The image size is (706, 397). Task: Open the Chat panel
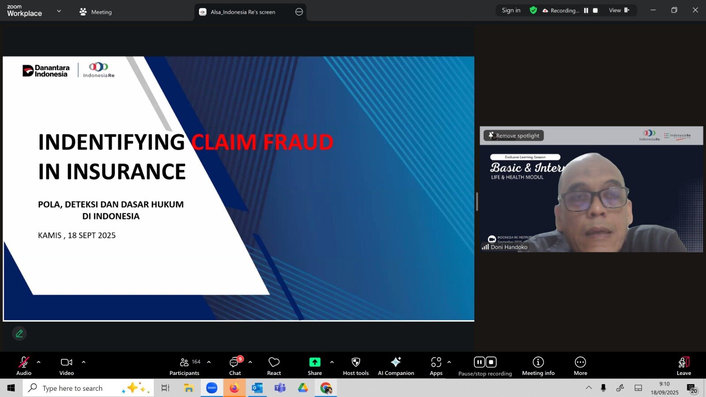[235, 363]
